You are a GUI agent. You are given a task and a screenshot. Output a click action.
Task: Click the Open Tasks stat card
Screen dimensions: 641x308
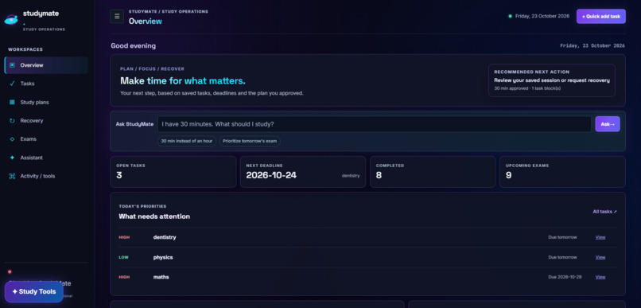coord(173,172)
